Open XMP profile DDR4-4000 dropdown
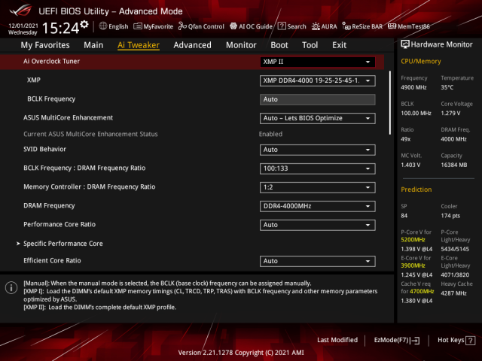The image size is (482, 361). [x=317, y=80]
